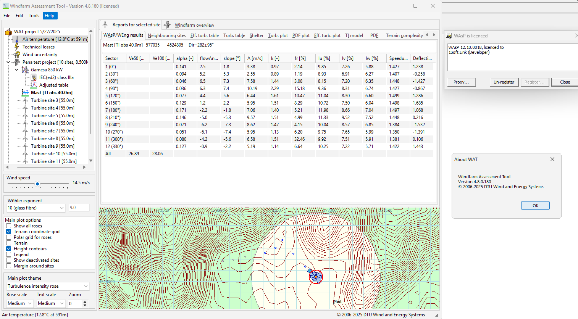Increase the Zoom value with up arrow

coord(85,302)
